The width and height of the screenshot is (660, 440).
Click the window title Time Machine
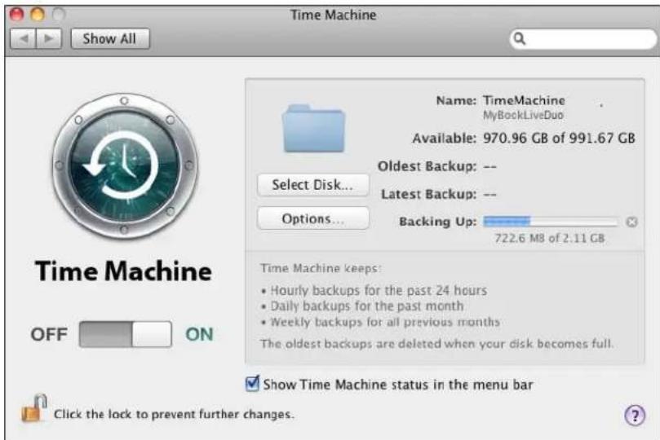tap(334, 15)
